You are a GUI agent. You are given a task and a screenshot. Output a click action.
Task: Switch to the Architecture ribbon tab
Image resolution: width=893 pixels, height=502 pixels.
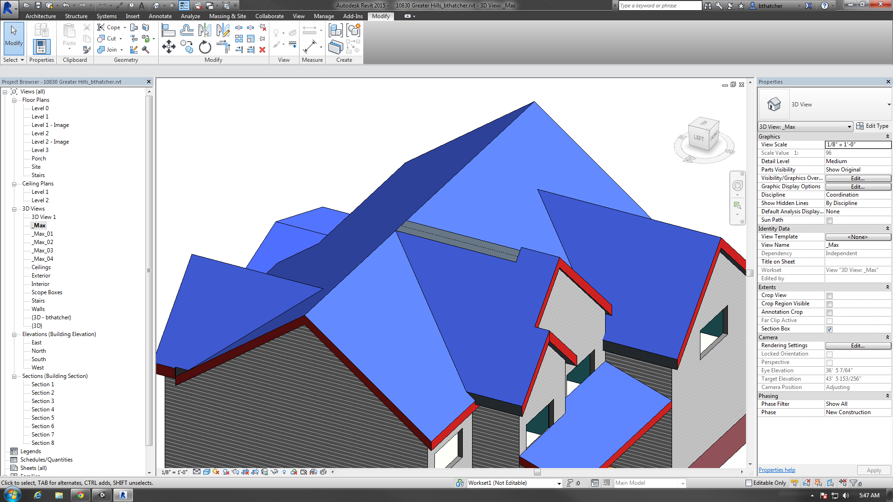coord(40,16)
